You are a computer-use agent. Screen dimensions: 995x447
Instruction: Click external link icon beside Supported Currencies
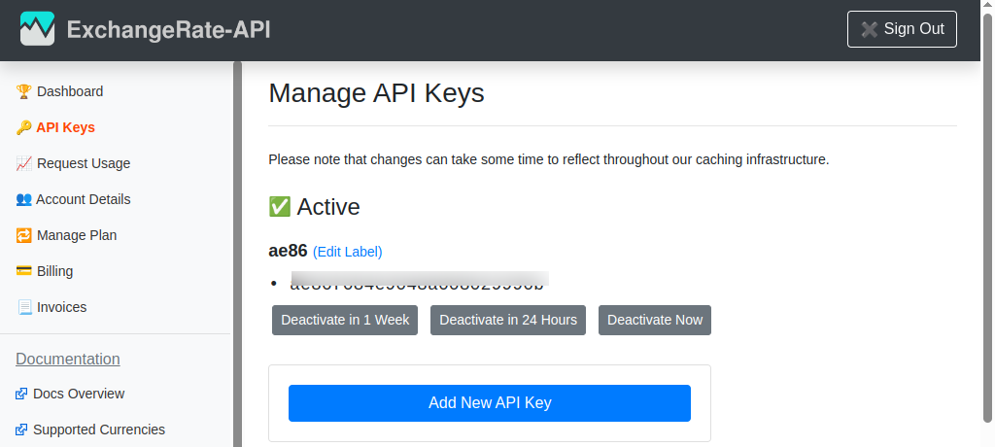tap(21, 430)
